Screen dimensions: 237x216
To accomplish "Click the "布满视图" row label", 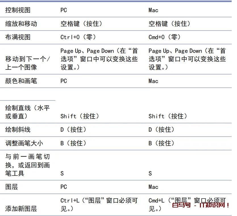I will [x=18, y=37].
